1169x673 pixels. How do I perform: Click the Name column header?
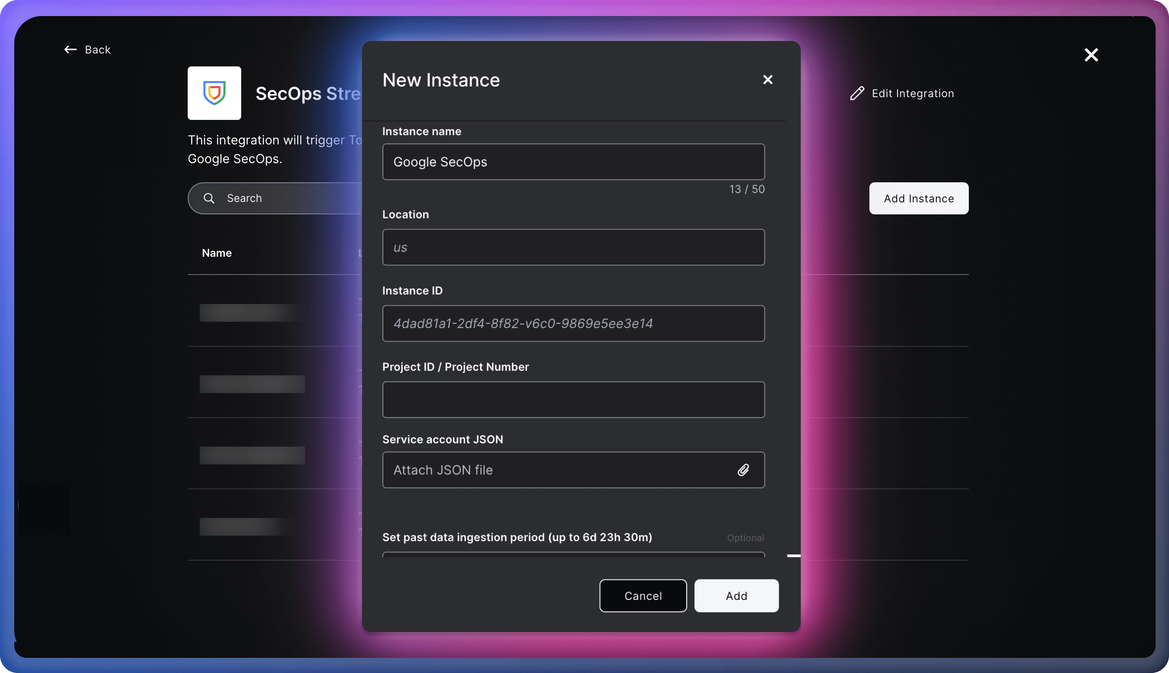(217, 253)
